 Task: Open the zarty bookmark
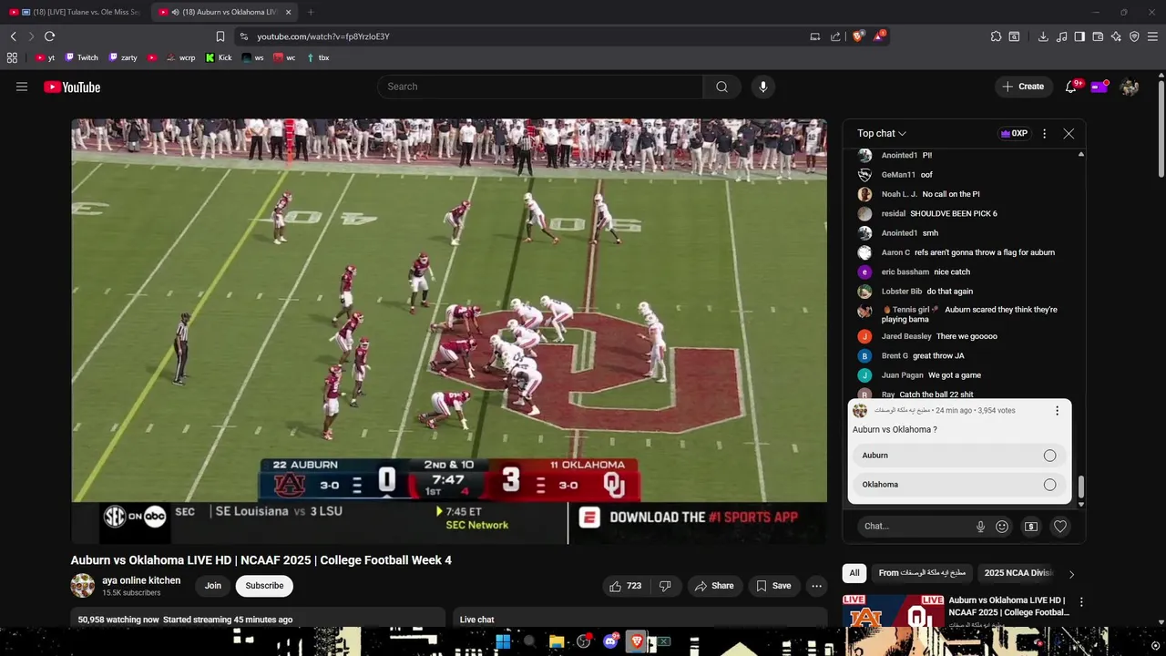123,57
